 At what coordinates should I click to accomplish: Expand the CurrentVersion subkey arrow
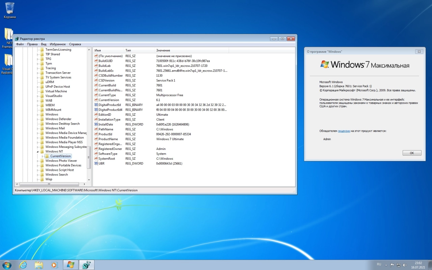tap(43, 156)
